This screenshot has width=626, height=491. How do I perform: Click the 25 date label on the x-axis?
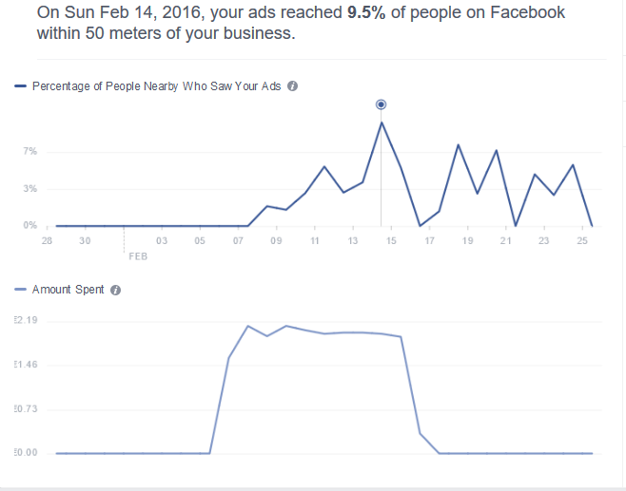[x=582, y=242]
